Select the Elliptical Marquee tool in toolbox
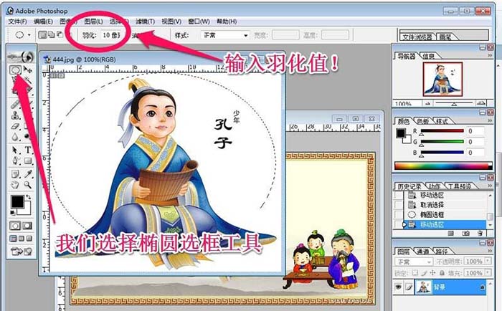Viewport: 502px width, 311px height. (x=15, y=70)
